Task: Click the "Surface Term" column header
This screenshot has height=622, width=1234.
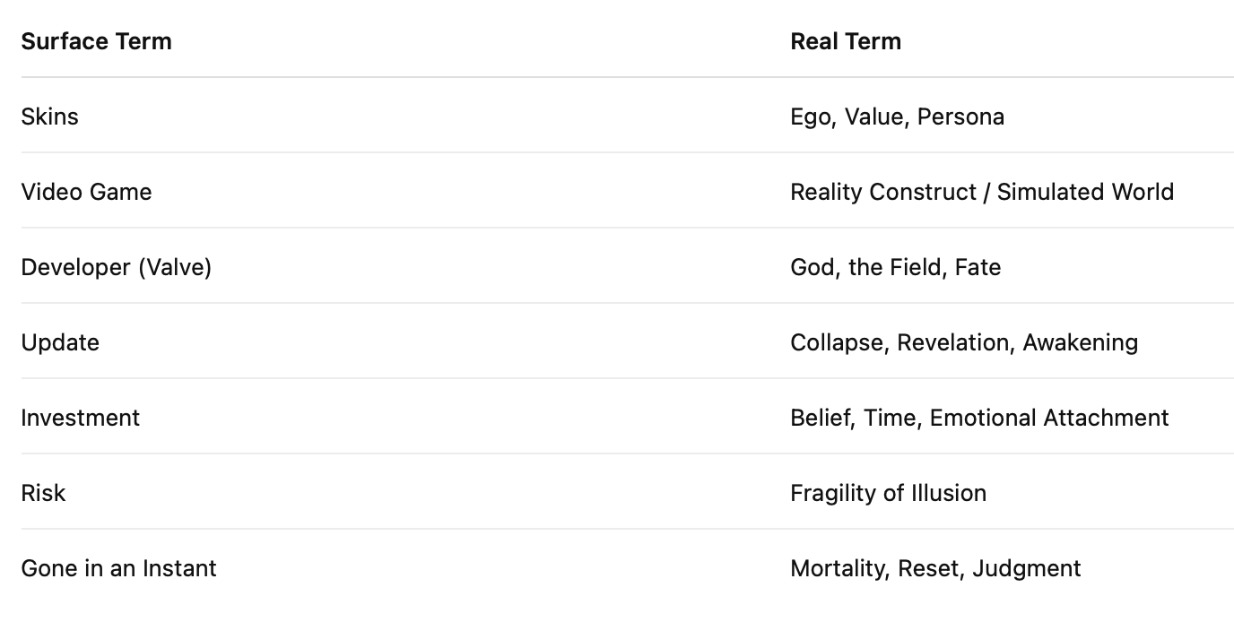Action: (96, 41)
